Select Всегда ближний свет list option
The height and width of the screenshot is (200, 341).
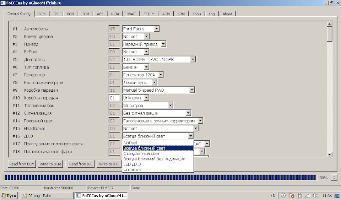click(x=158, y=148)
